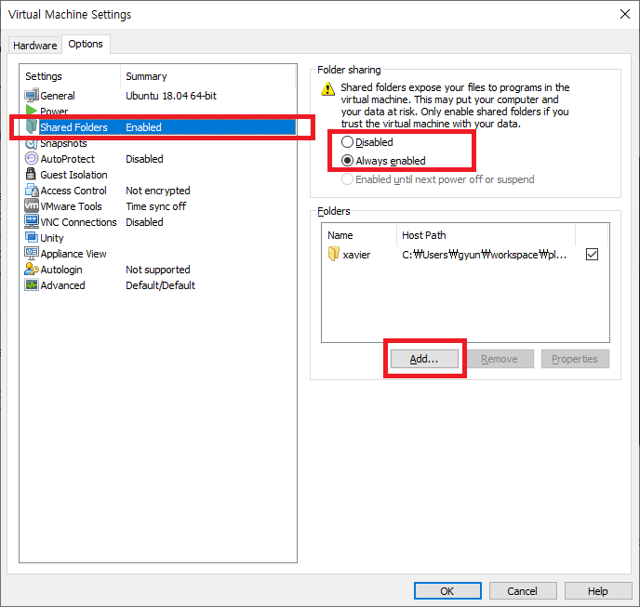Open Help for the settings dialog
Image resolution: width=640 pixels, height=607 pixels.
tap(598, 591)
